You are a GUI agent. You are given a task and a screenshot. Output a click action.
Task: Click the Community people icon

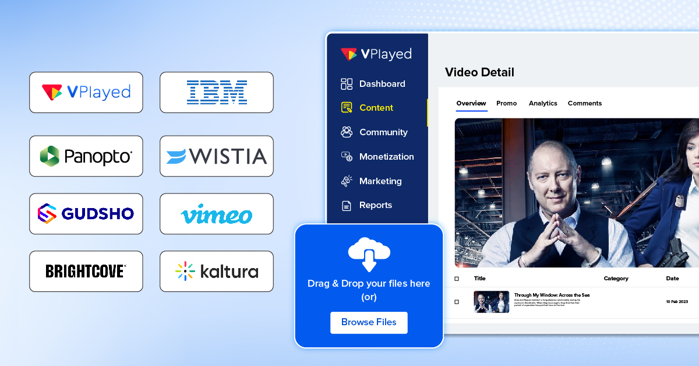click(x=347, y=132)
